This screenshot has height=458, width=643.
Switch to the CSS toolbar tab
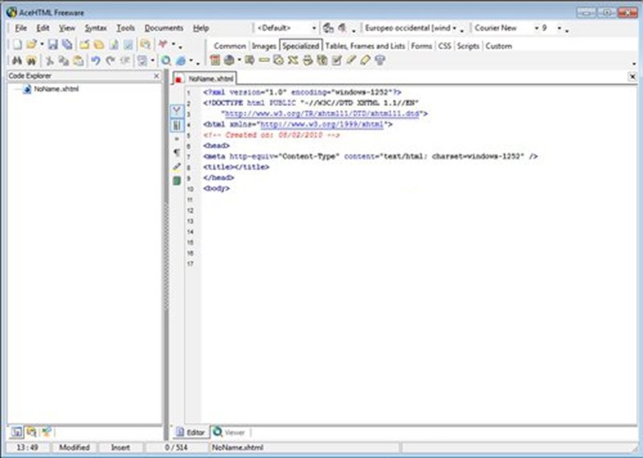pos(444,46)
